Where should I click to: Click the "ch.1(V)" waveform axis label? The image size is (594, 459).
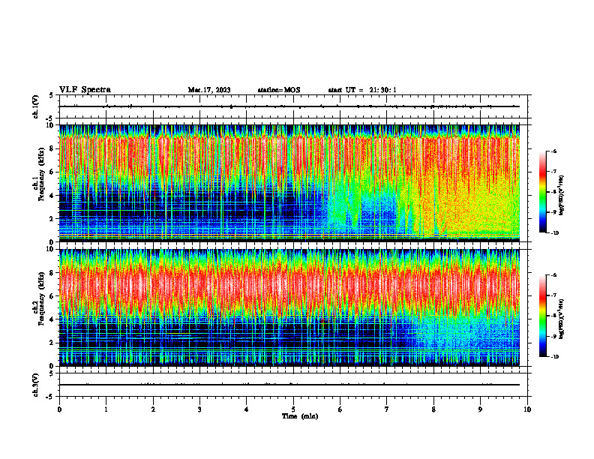36,106
